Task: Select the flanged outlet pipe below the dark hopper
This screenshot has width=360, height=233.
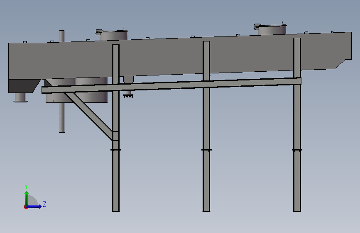Action: pyautogui.click(x=20, y=97)
